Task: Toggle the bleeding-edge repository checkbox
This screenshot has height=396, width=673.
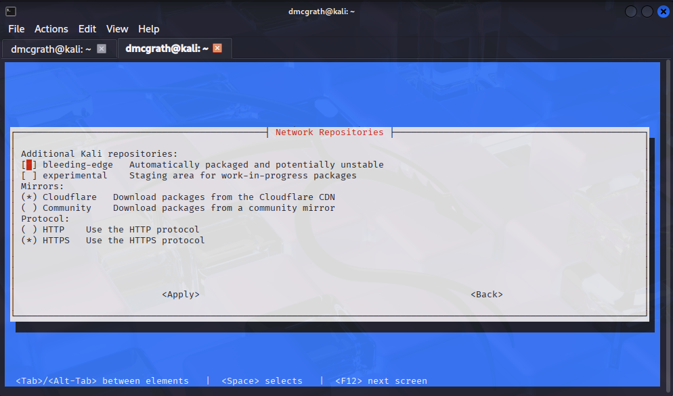Action: coord(29,165)
